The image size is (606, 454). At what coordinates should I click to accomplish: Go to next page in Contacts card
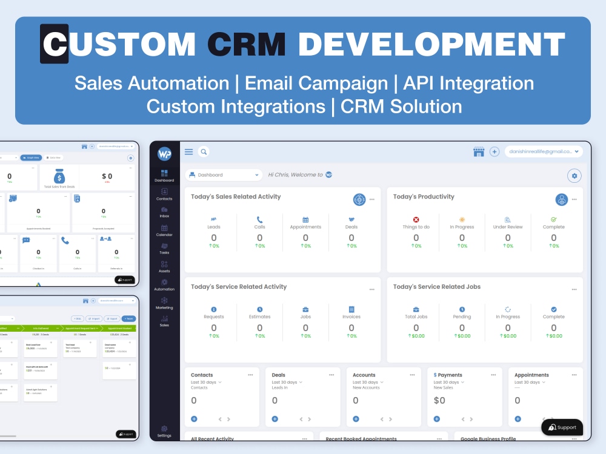click(x=228, y=419)
